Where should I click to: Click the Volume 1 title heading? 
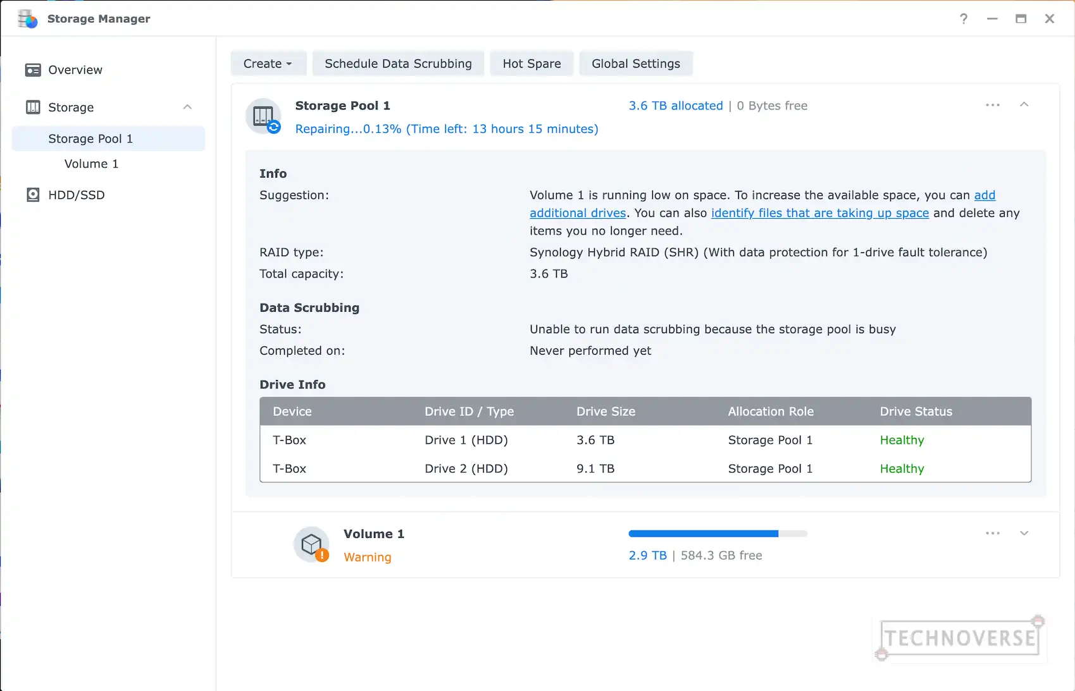[373, 534]
